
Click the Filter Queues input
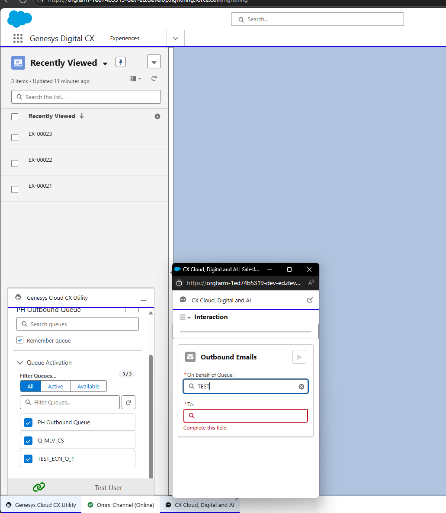[70, 402]
